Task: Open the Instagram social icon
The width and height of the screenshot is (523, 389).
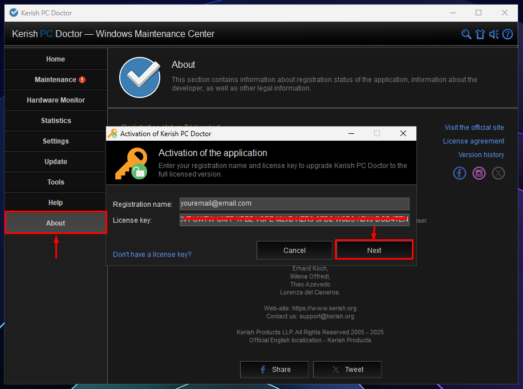Action: (479, 173)
